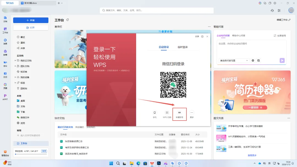Expand 我的云文档 tree node
The image size is (297, 167).
[x=15, y=60]
